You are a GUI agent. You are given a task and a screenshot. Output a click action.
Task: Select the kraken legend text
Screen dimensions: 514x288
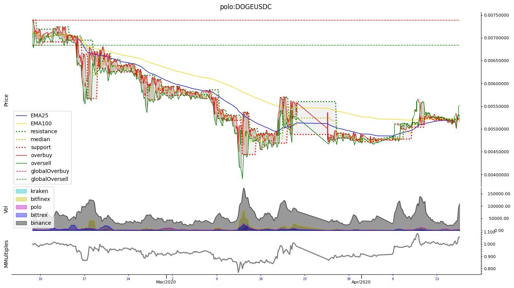click(x=39, y=191)
